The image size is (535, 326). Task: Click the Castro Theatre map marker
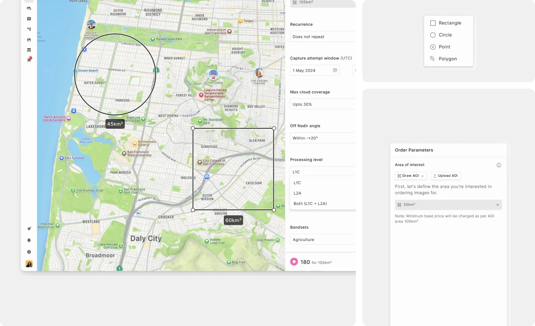pos(259,73)
